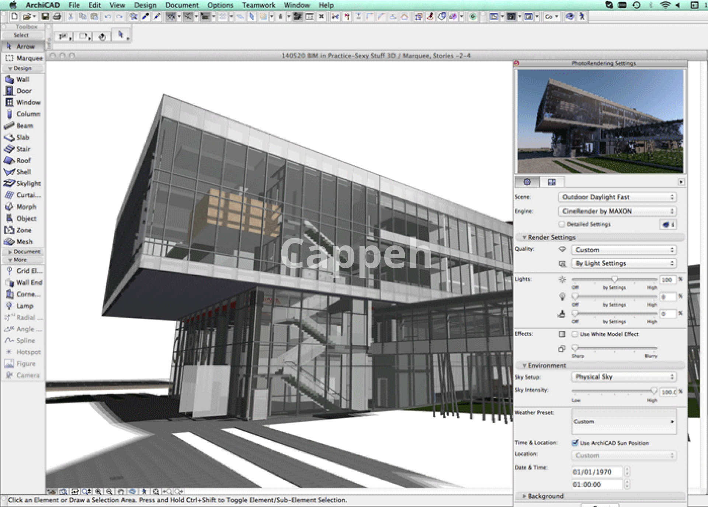Click the Print icon in toolbar
708x507 pixels.
click(x=56, y=17)
